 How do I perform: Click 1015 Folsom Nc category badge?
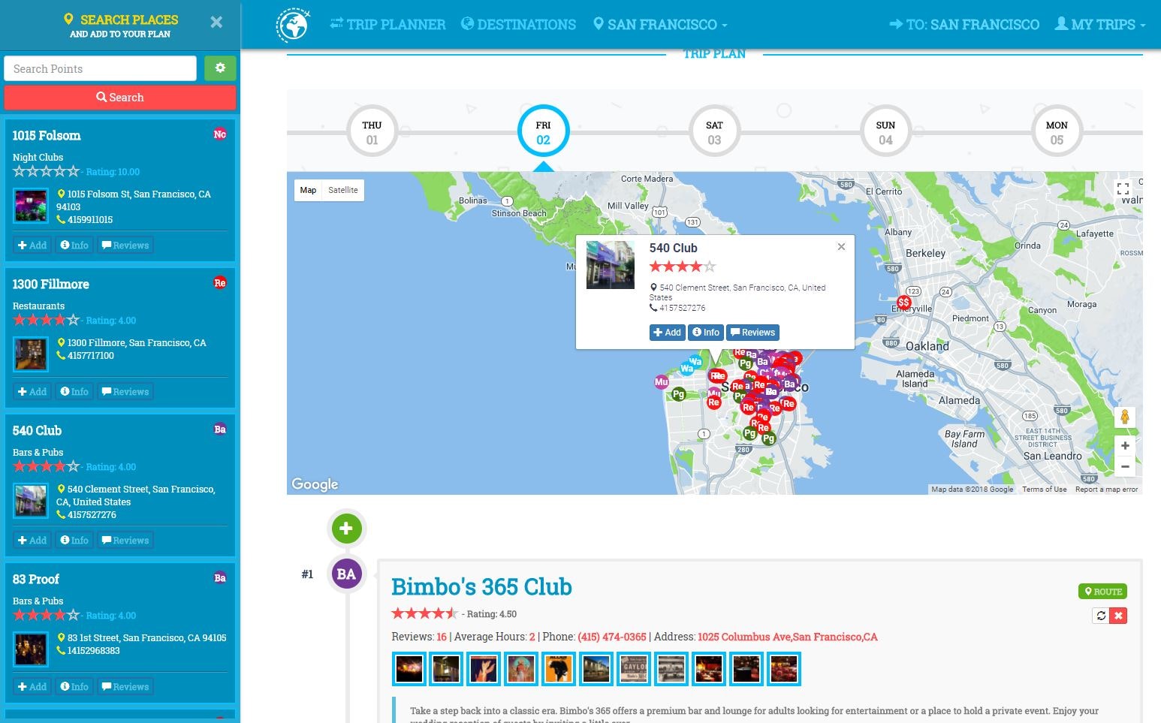tap(220, 134)
